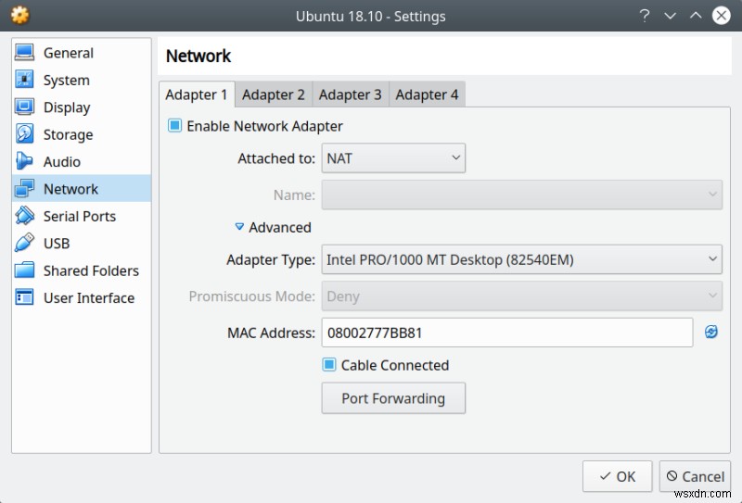Click into the MAC Address field

coord(506,333)
